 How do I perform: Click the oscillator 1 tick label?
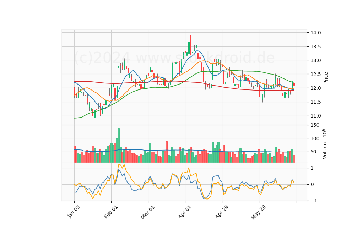(312, 168)
